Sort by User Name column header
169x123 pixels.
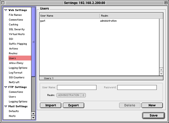point(69,16)
